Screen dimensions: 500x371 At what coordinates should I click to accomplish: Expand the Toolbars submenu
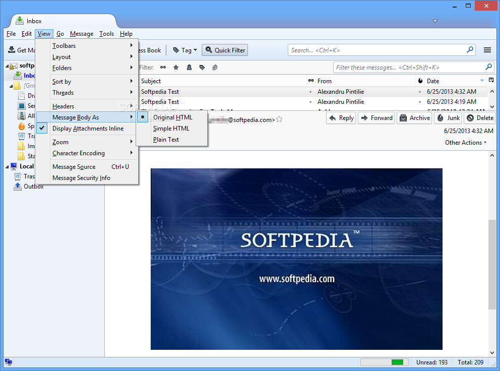coord(87,45)
